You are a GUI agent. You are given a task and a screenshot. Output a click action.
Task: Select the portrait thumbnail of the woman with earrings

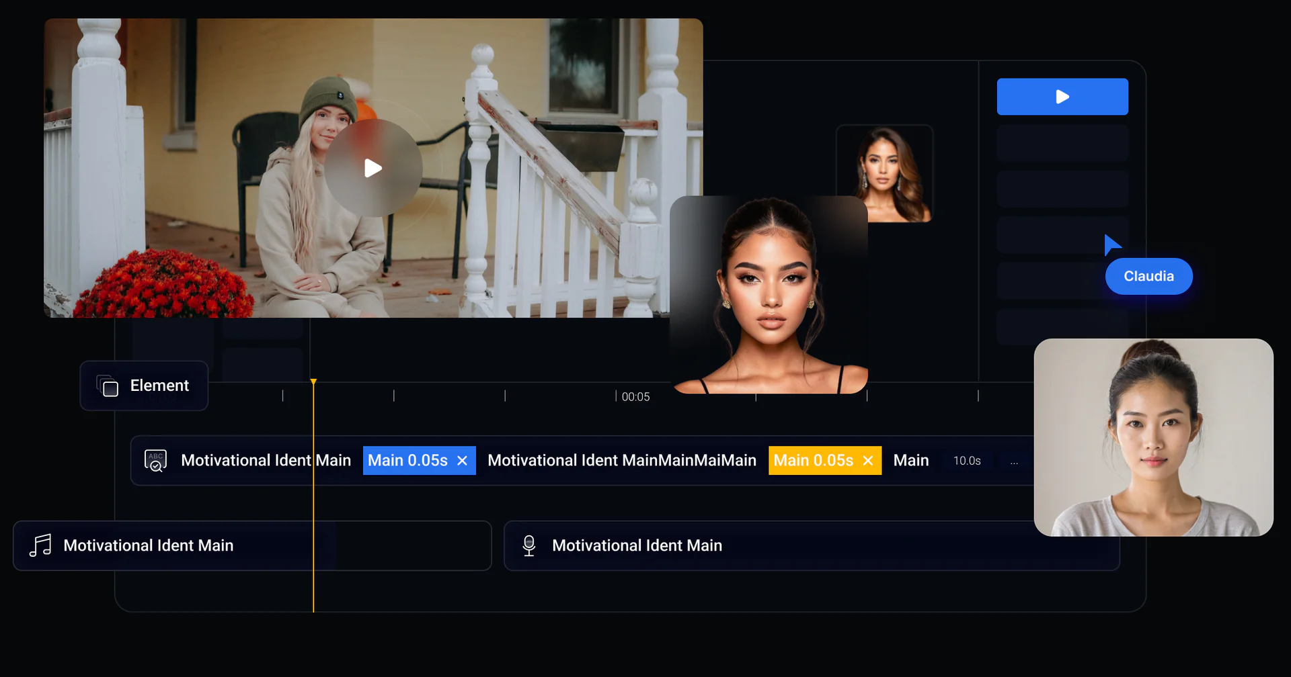[x=884, y=173]
